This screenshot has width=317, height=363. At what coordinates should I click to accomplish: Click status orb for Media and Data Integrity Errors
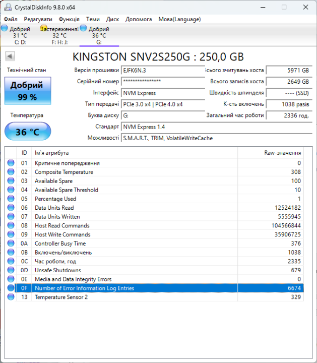[11, 279]
